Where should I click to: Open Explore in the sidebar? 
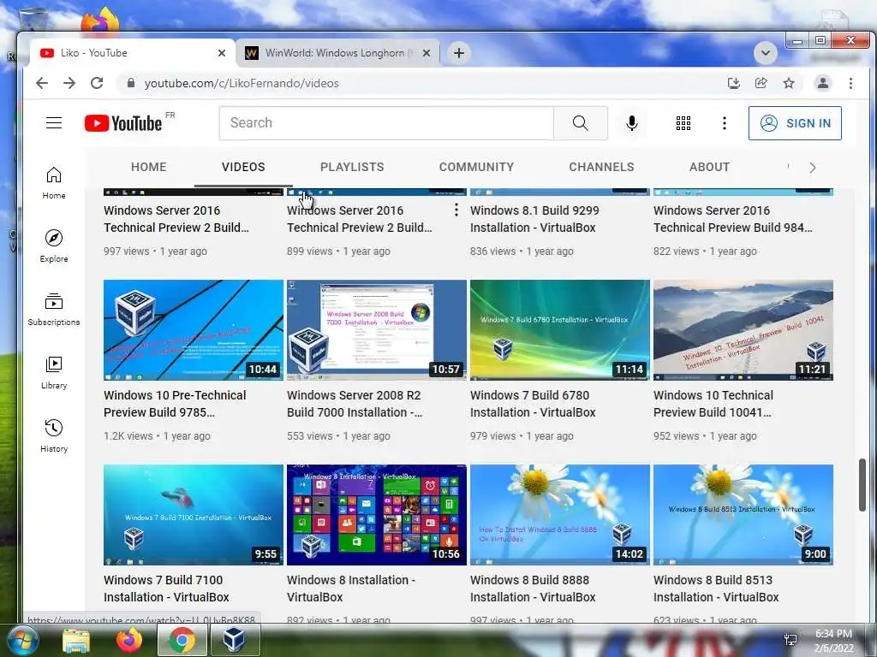54,246
